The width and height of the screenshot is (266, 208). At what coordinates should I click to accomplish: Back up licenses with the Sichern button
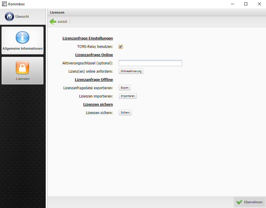pos(125,113)
